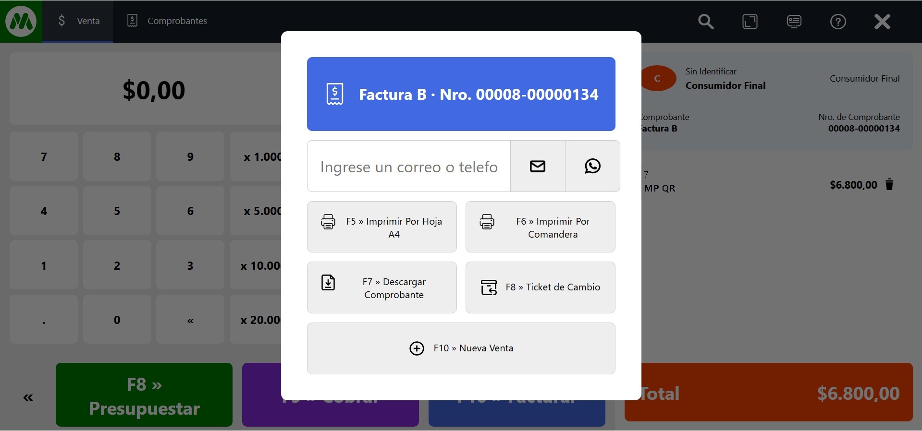
Task: Generate F8 Ticket de Cambio
Action: tap(540, 287)
